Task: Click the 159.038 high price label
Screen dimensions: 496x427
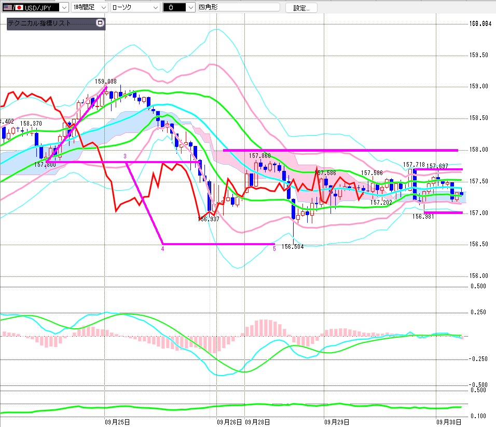Action: (x=106, y=82)
